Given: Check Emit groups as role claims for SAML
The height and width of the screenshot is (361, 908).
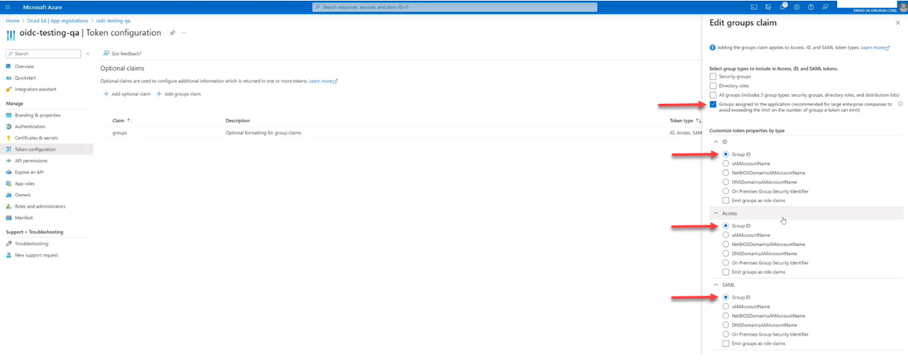Looking at the screenshot, I should click(726, 343).
